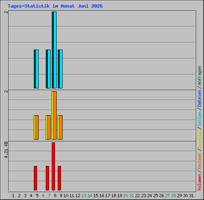Click day 14 on the x-axis
This screenshot has width=204, height=200.
click(90, 196)
